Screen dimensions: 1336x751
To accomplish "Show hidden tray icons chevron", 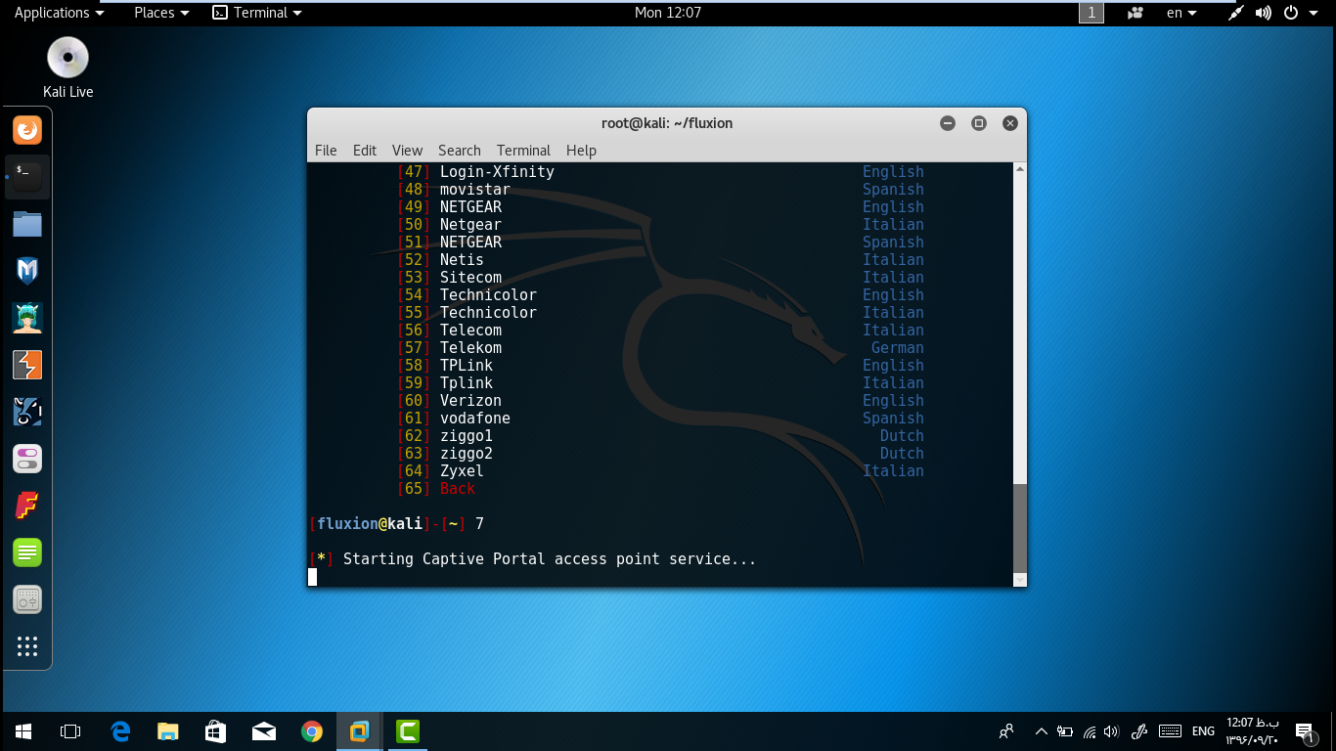I will click(x=1042, y=731).
